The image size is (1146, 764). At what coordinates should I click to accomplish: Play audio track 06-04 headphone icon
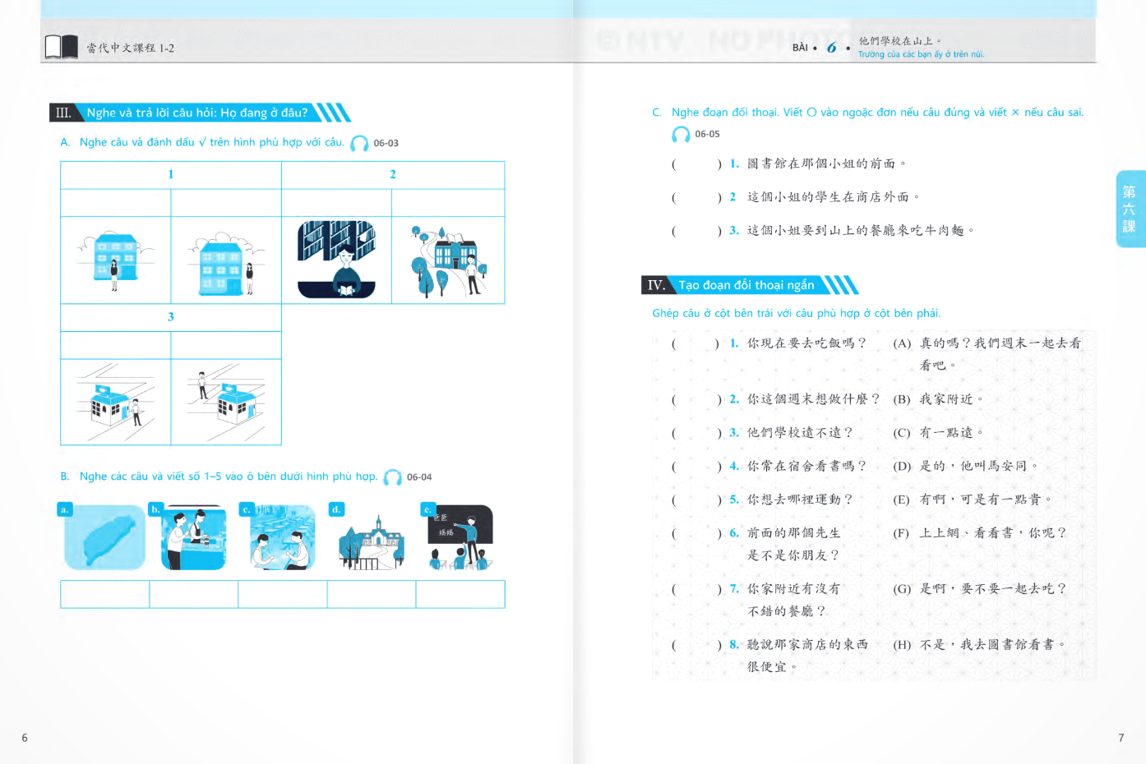(x=393, y=477)
